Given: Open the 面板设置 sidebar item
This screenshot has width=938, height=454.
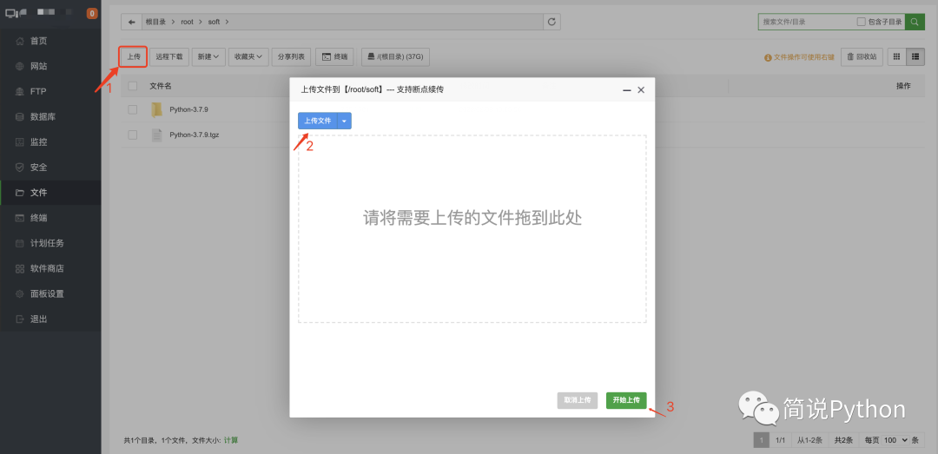Looking at the screenshot, I should click(50, 293).
